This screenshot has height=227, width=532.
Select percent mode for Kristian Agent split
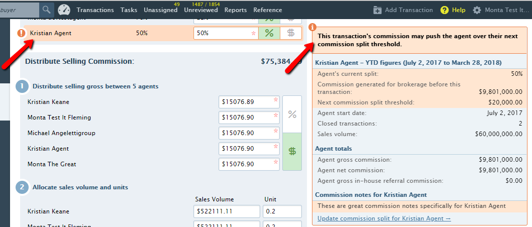coord(269,33)
